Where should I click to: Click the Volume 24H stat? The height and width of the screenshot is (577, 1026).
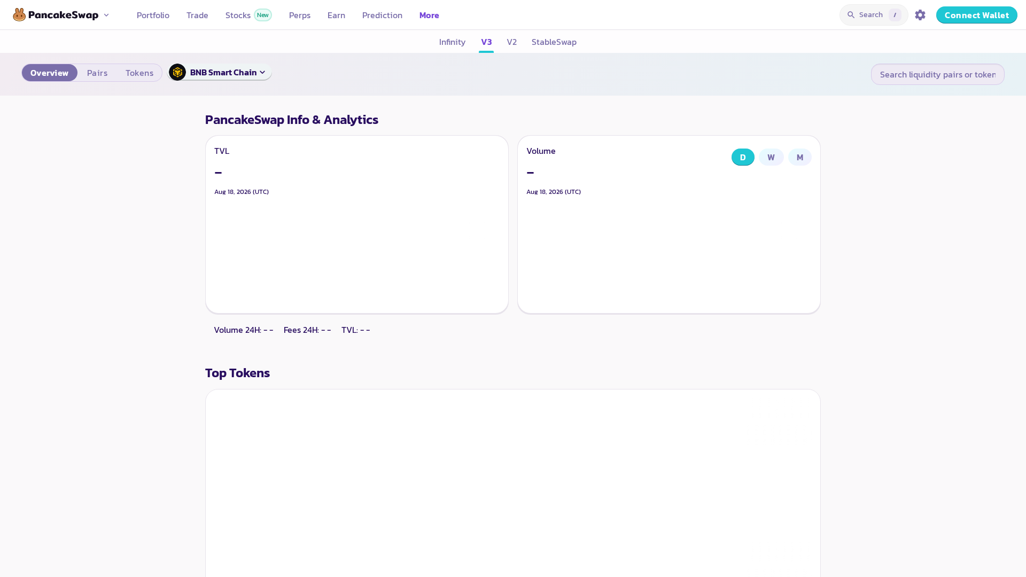pos(244,330)
